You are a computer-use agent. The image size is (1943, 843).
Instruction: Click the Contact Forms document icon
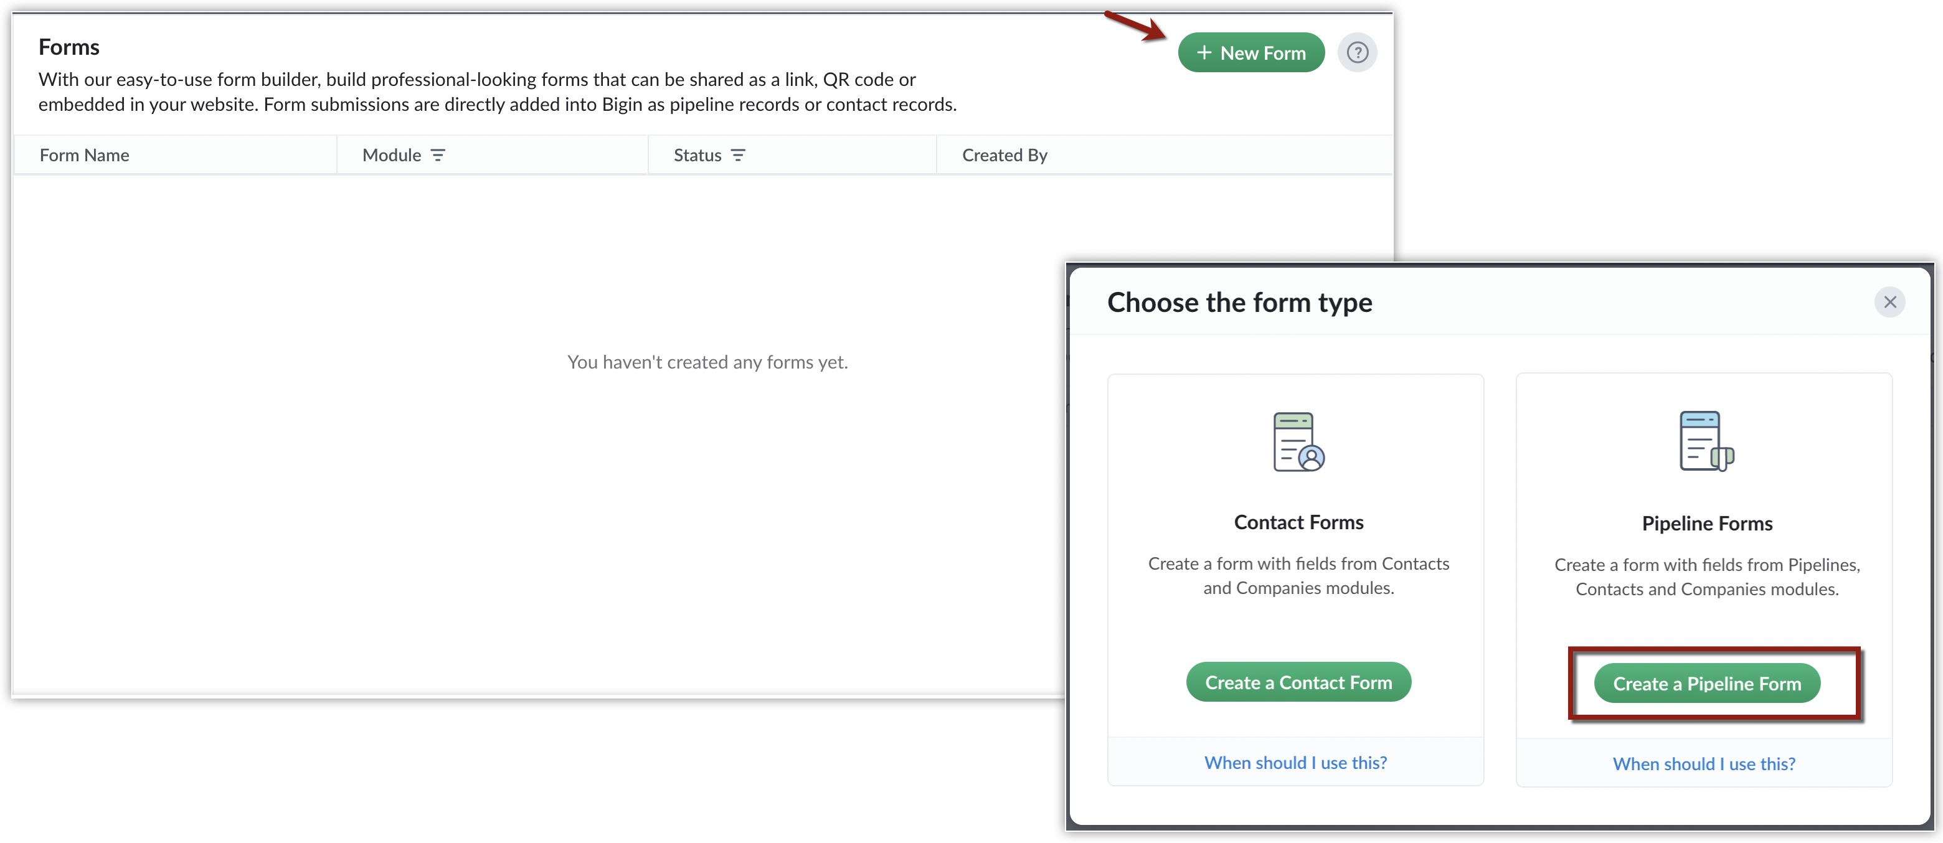pos(1298,442)
